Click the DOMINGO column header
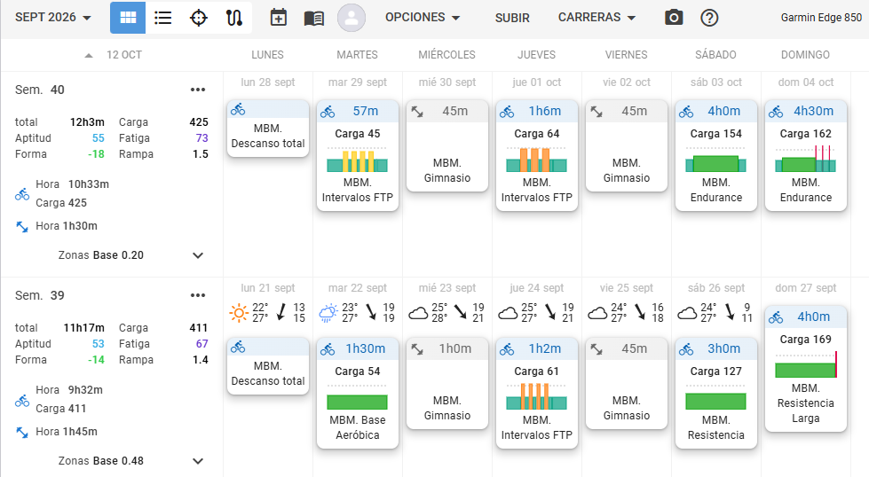Screen dimensions: 869x477 tap(805, 55)
